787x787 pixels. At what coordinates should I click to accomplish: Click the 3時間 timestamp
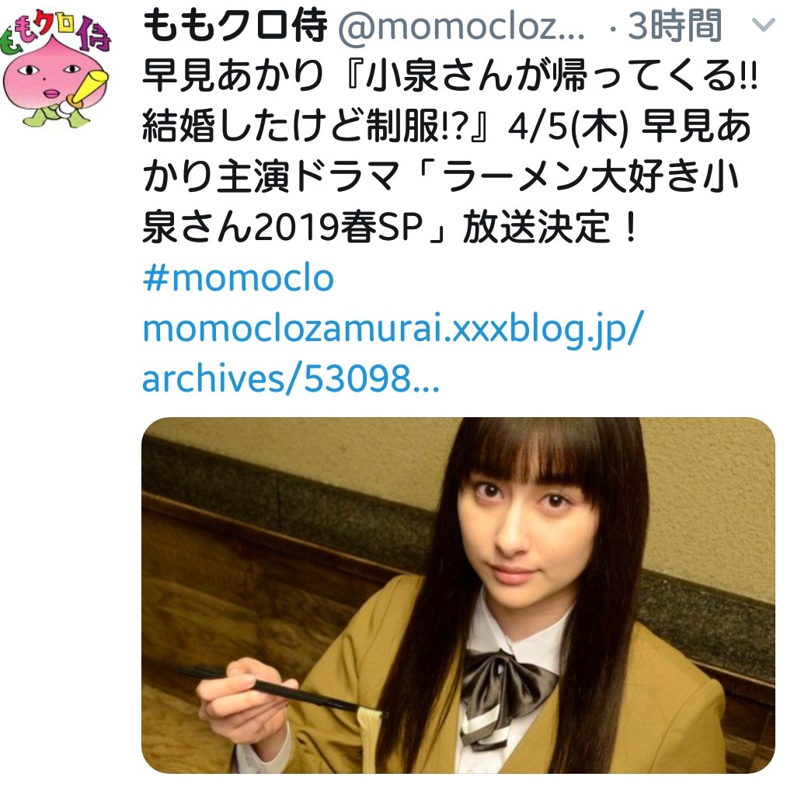[x=674, y=25]
